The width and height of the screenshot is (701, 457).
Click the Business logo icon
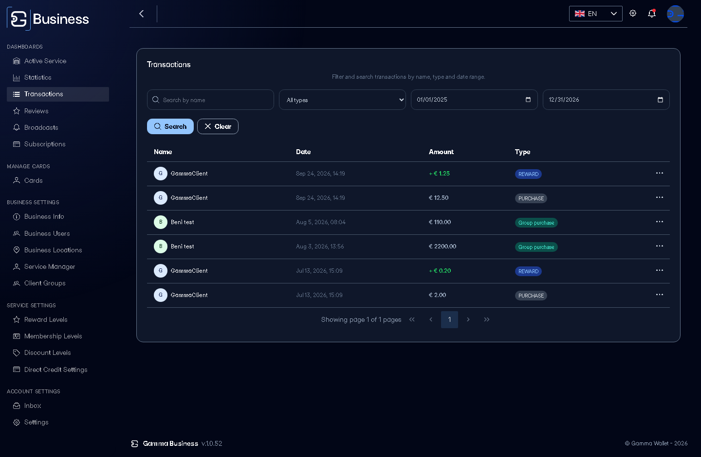point(18,19)
